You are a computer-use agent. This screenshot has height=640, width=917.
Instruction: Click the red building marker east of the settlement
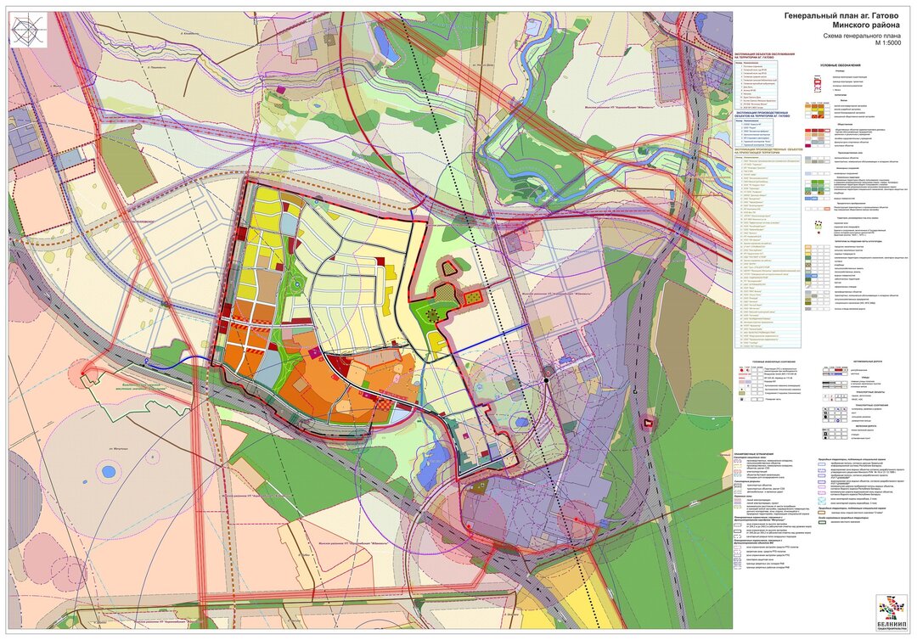tap(649, 422)
